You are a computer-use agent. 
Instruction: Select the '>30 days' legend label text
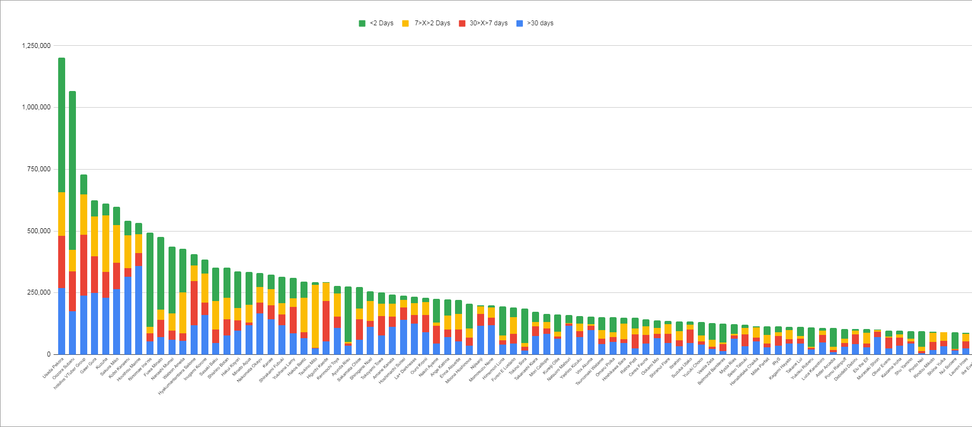(540, 23)
